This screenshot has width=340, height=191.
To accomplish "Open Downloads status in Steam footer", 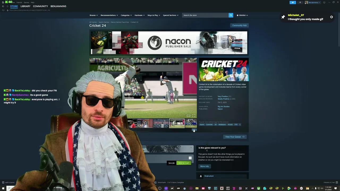I will [x=169, y=183].
